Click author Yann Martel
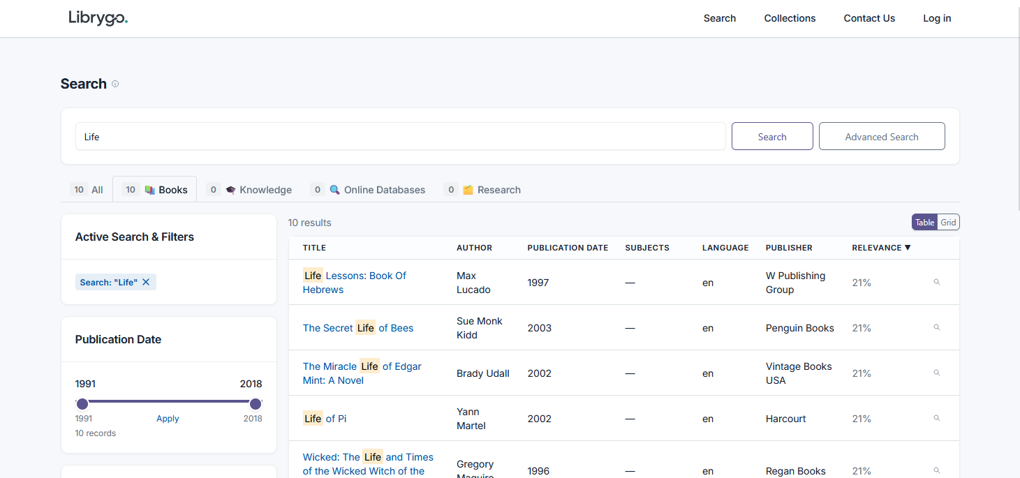Image resolution: width=1020 pixels, height=478 pixels. (471, 419)
